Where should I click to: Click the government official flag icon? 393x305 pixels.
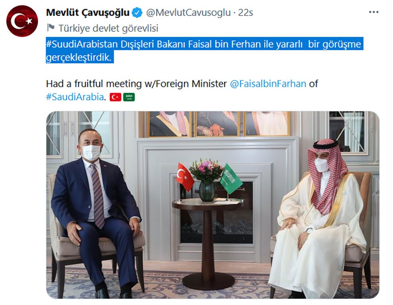(51, 28)
